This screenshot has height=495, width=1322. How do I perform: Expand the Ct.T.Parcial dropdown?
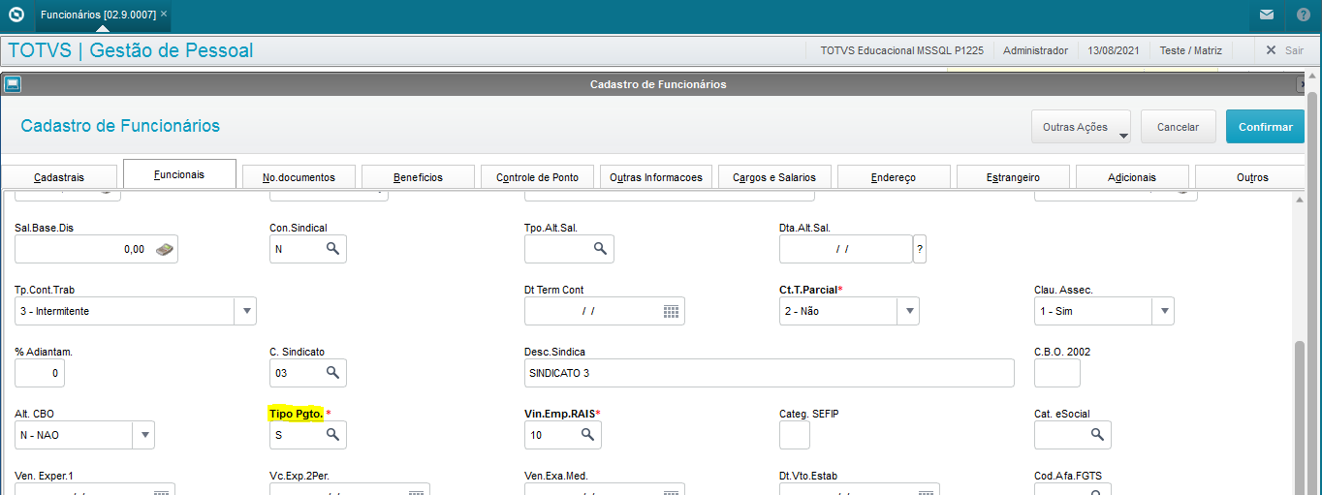pos(908,311)
